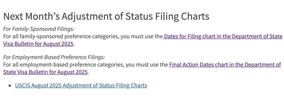Open the Final Action Dates chart link
This screenshot has width=284, height=97.
(225, 65)
